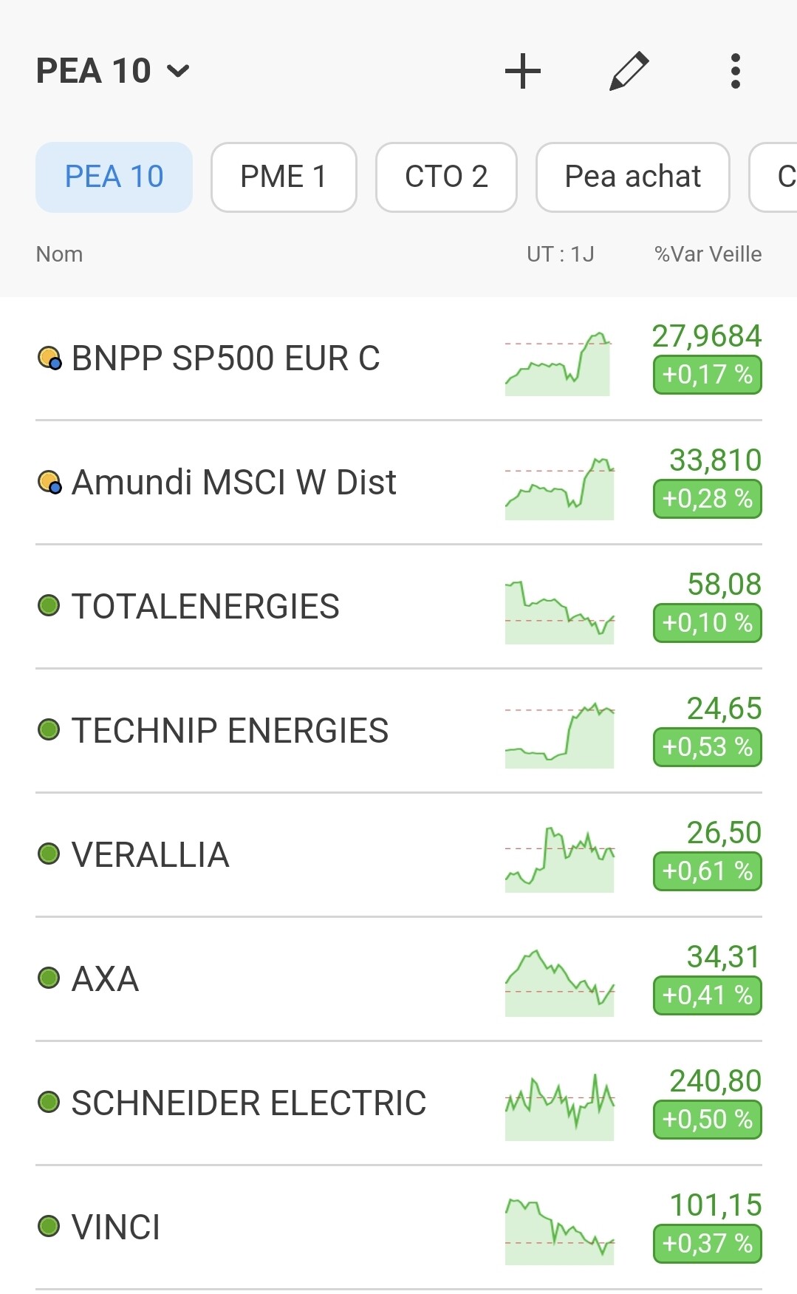The width and height of the screenshot is (797, 1294).
Task: Change the UT : 1J time unit
Action: coord(561,254)
